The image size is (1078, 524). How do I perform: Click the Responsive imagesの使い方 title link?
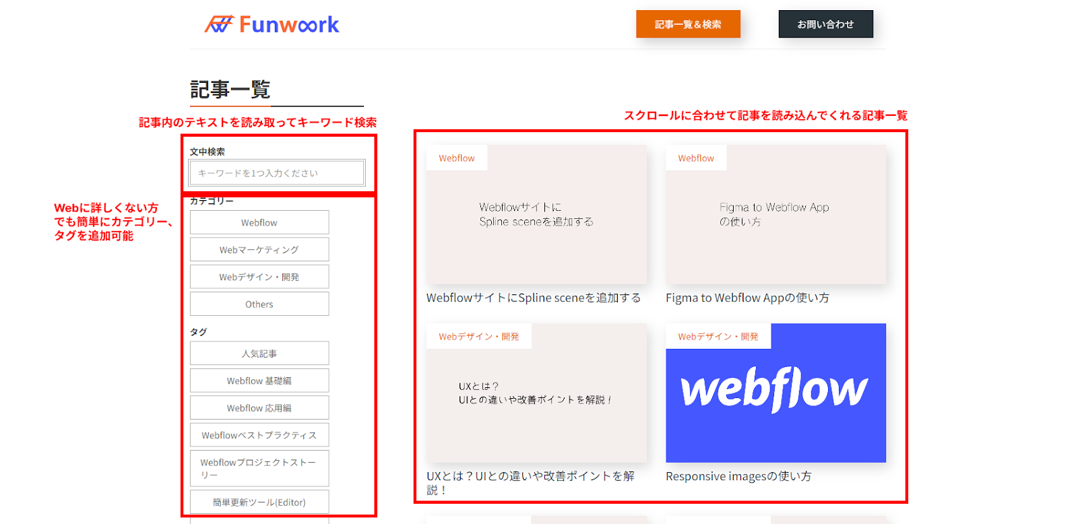pyautogui.click(x=738, y=476)
